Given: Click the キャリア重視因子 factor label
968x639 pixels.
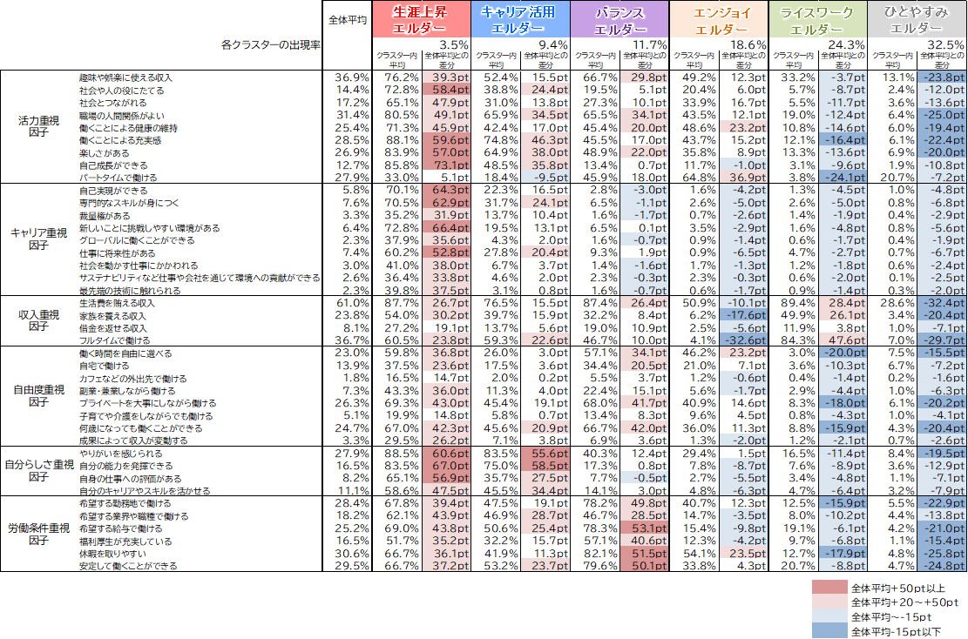Looking at the screenshot, I should pos(38,239).
